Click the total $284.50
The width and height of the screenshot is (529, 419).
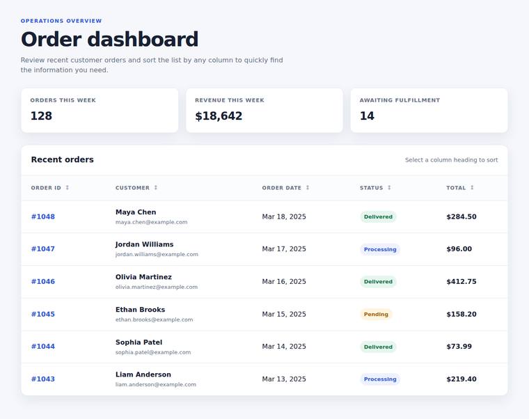tap(461, 216)
